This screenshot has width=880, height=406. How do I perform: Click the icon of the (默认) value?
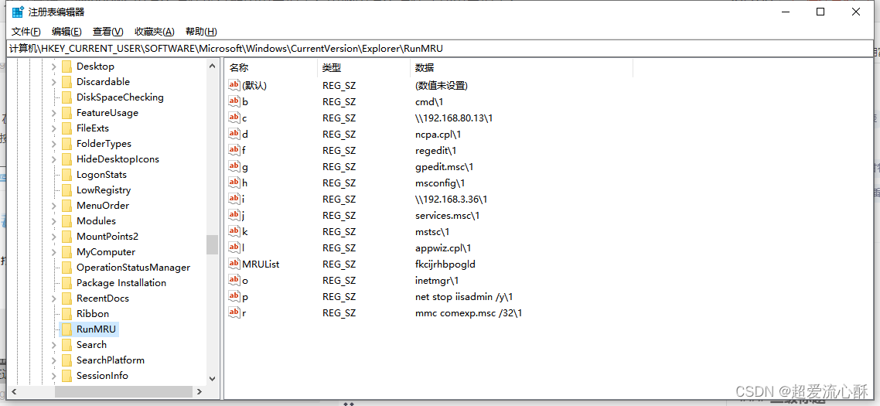tap(234, 85)
